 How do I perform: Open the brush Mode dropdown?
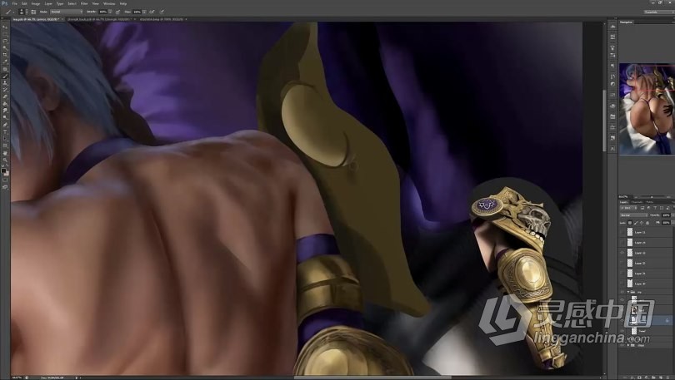coord(67,12)
